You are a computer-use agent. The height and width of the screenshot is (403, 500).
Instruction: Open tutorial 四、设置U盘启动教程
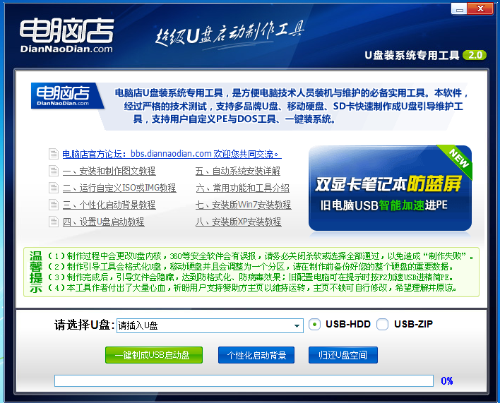(103, 222)
